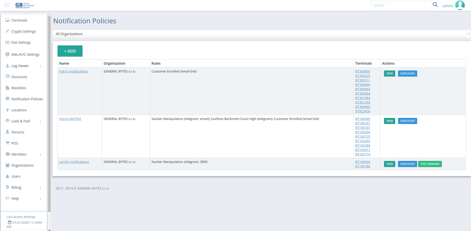Click the Crypto Settings wrench icon
Image resolution: width=471 pixels, height=231 pixels.
click(7, 31)
